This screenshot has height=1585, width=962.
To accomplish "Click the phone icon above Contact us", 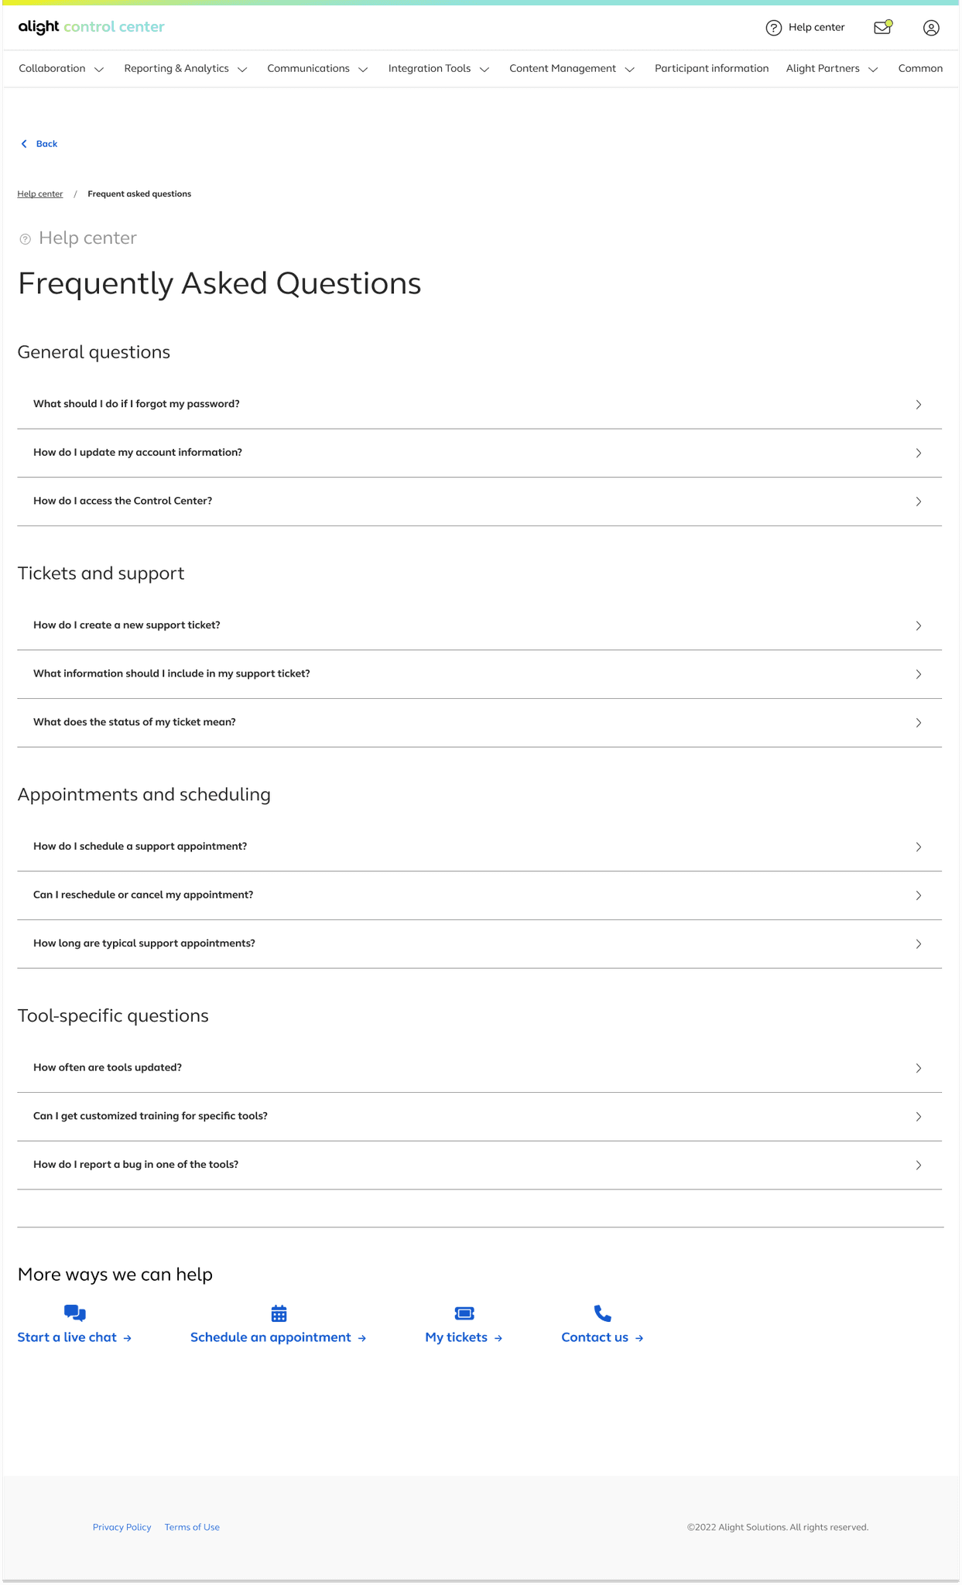I will point(602,1313).
